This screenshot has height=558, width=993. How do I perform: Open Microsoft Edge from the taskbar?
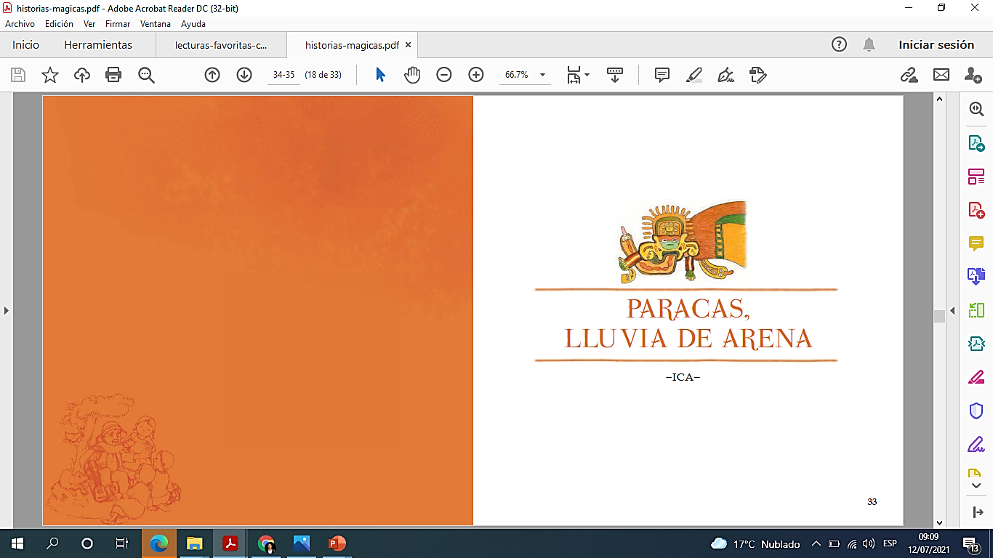point(159,543)
